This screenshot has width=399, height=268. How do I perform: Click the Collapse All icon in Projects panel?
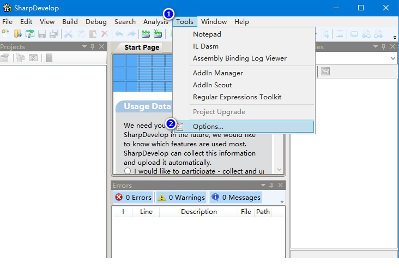click(x=49, y=58)
